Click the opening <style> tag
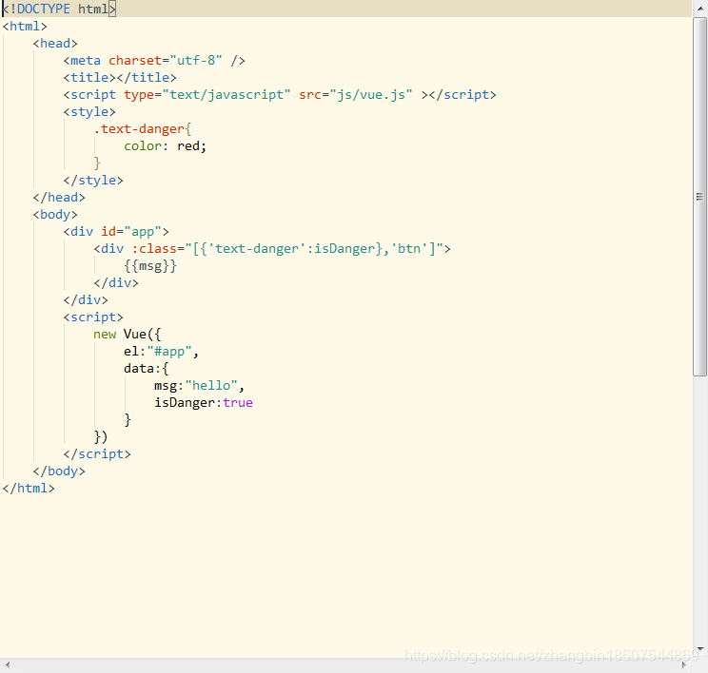The width and height of the screenshot is (708, 673). [x=89, y=112]
